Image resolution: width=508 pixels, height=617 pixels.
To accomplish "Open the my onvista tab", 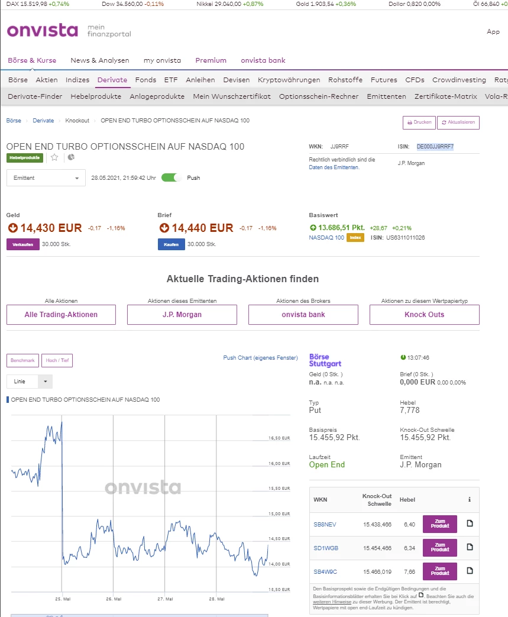I will (162, 60).
